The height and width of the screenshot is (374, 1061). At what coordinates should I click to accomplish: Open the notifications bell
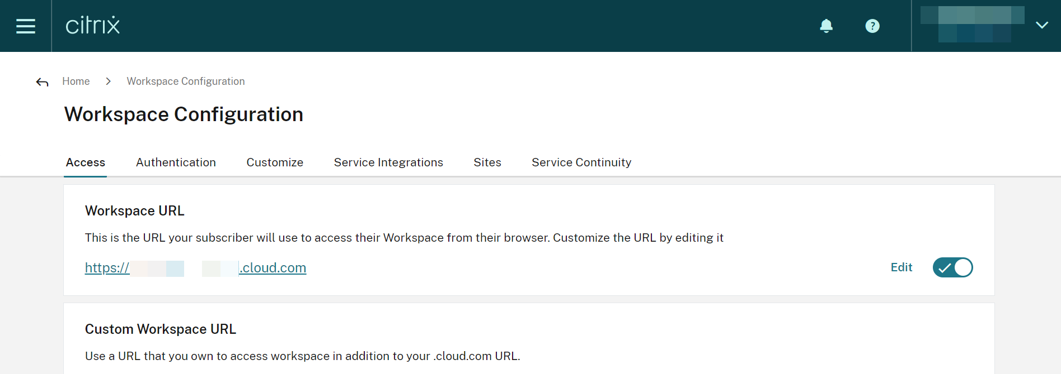[826, 26]
